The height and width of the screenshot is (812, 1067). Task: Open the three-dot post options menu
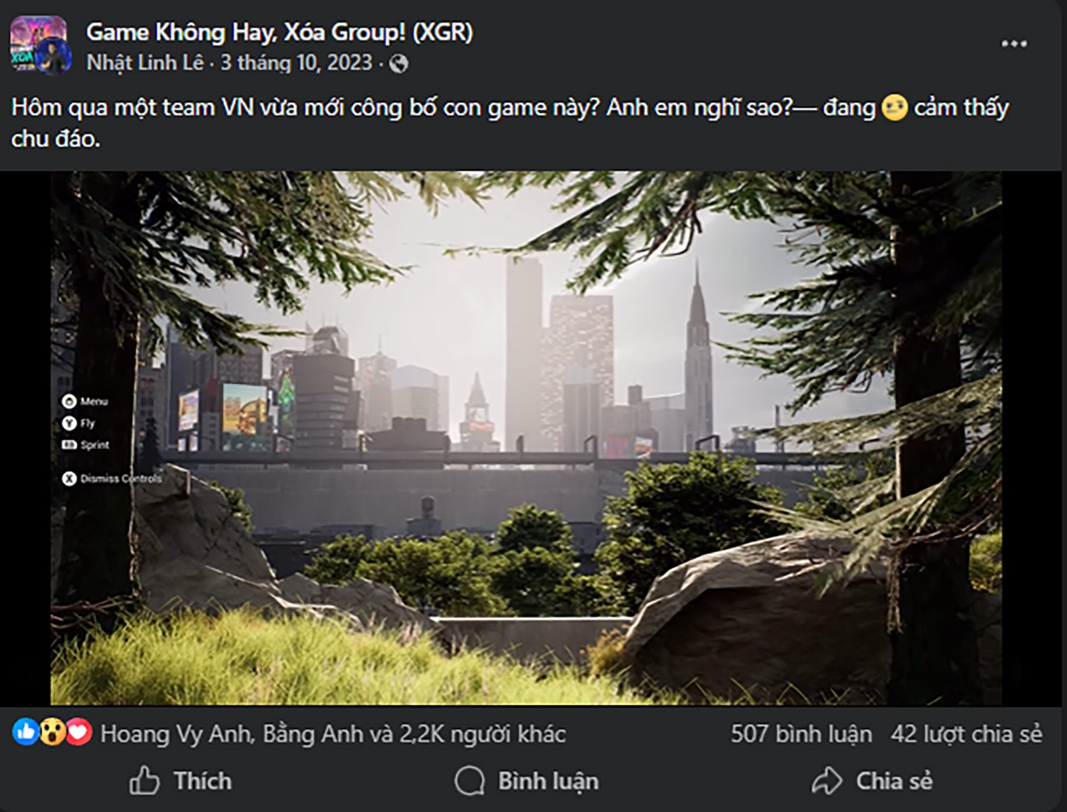[1014, 44]
